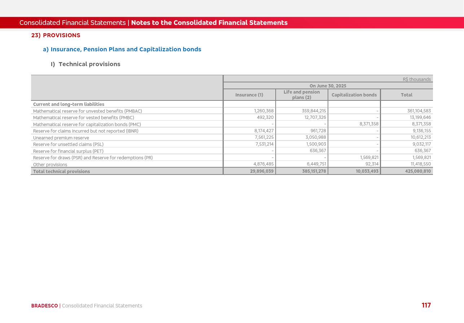Image resolution: width=464 pixels, height=323 pixels.
Task: Click the 'Insurance (1)' column header
Action: 249,95
